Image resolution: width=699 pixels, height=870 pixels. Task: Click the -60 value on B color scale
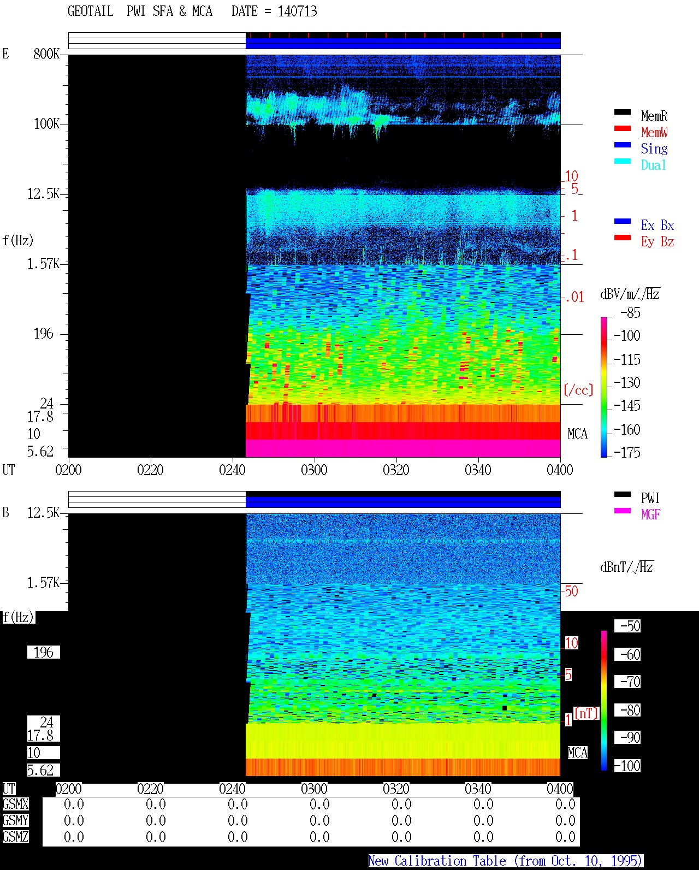coord(628,654)
